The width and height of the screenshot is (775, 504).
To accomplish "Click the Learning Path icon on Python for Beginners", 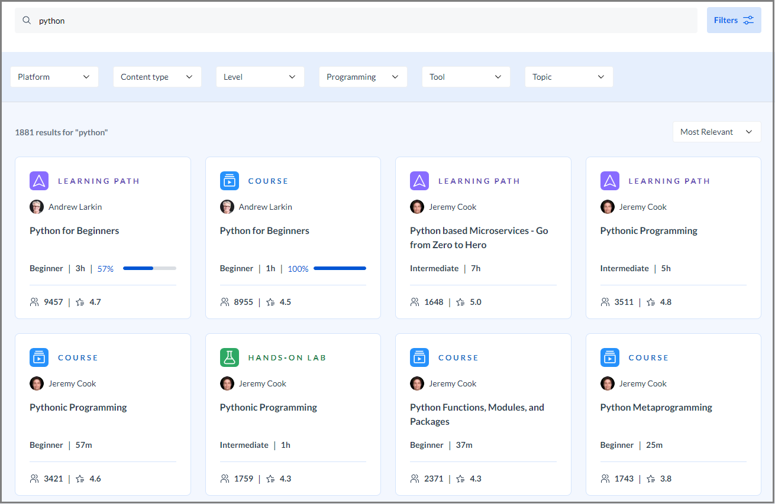I will pos(39,181).
